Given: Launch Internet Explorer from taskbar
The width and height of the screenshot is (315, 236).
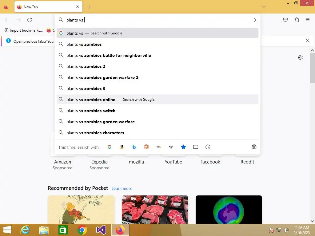Looking at the screenshot, I should click(25, 230).
